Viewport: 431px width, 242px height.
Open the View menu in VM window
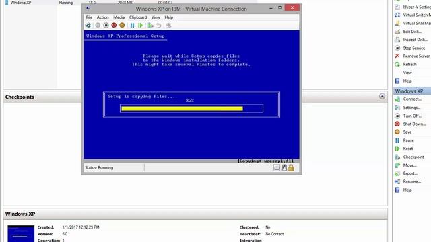tap(156, 17)
